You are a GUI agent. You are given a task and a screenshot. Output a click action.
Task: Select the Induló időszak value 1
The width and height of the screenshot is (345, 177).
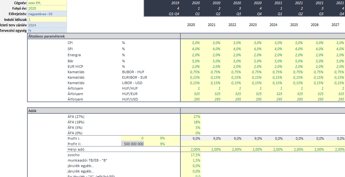coord(47,20)
